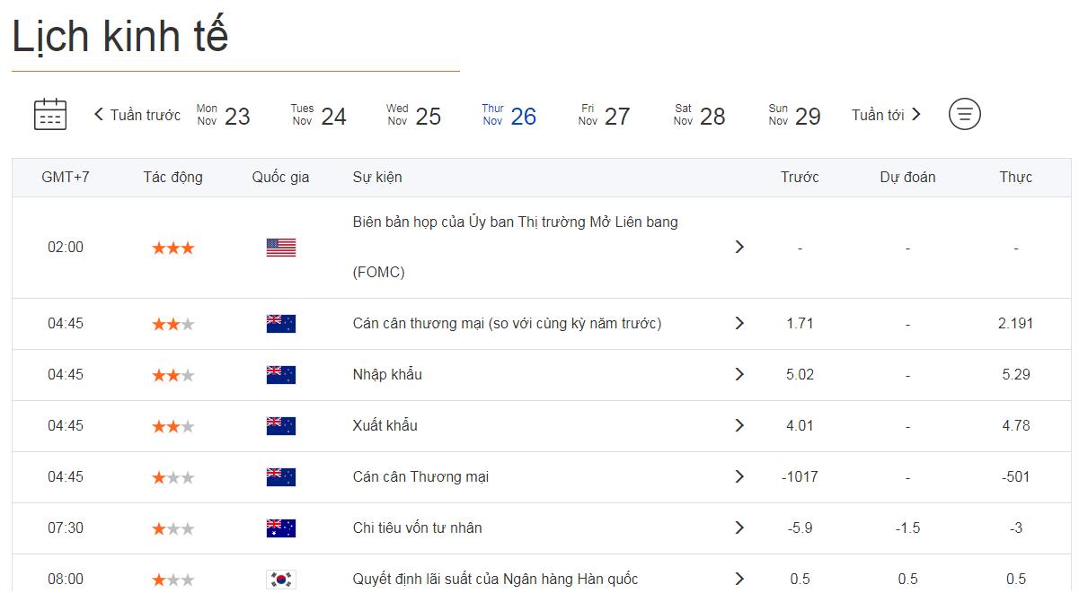Expand the Cán cân Thương mại row arrow
Viewport: 1079px width, 593px height.
click(x=739, y=476)
